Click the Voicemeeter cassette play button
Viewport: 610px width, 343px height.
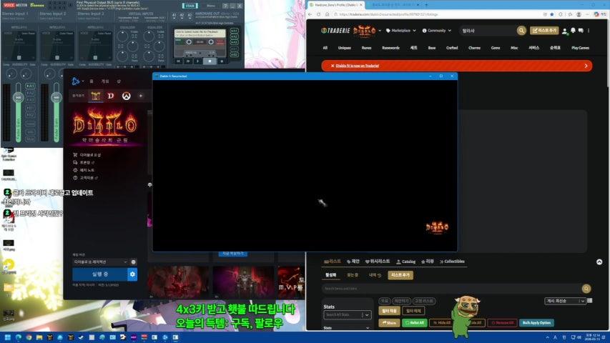click(198, 61)
